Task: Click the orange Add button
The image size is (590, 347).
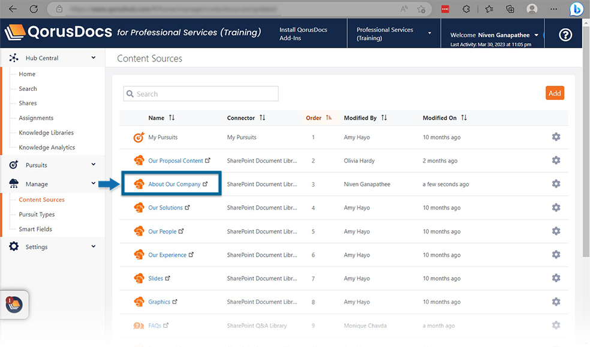Action: (555, 93)
